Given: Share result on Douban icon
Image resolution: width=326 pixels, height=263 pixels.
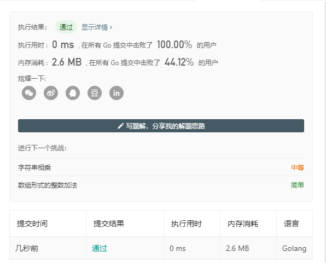Looking at the screenshot, I should click(x=95, y=93).
